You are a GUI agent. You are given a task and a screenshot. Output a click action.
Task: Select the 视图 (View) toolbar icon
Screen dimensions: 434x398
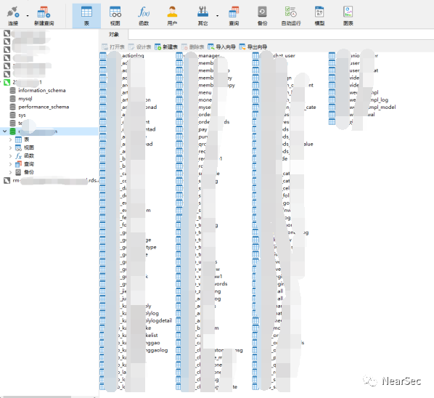coord(115,15)
